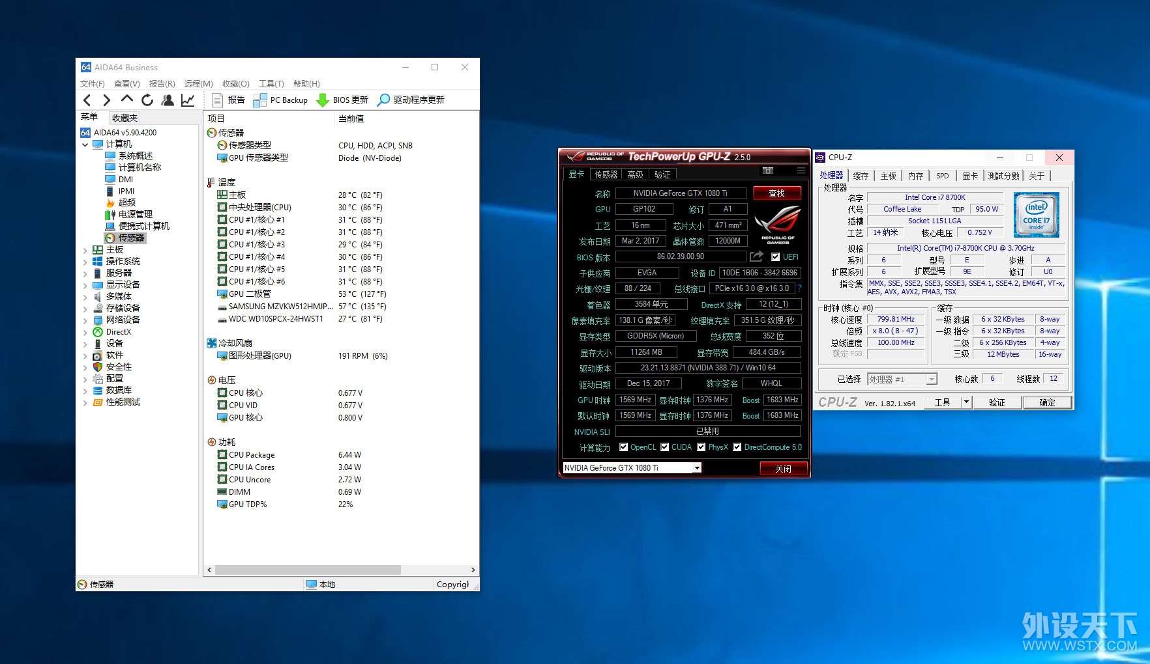This screenshot has height=664, width=1150.
Task: Select 电源管理 tree item
Action: (129, 214)
